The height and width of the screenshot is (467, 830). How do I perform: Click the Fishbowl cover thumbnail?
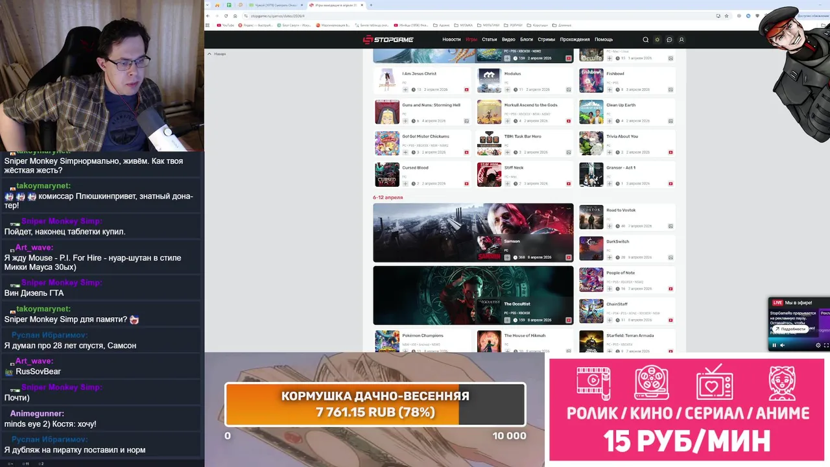(591, 80)
